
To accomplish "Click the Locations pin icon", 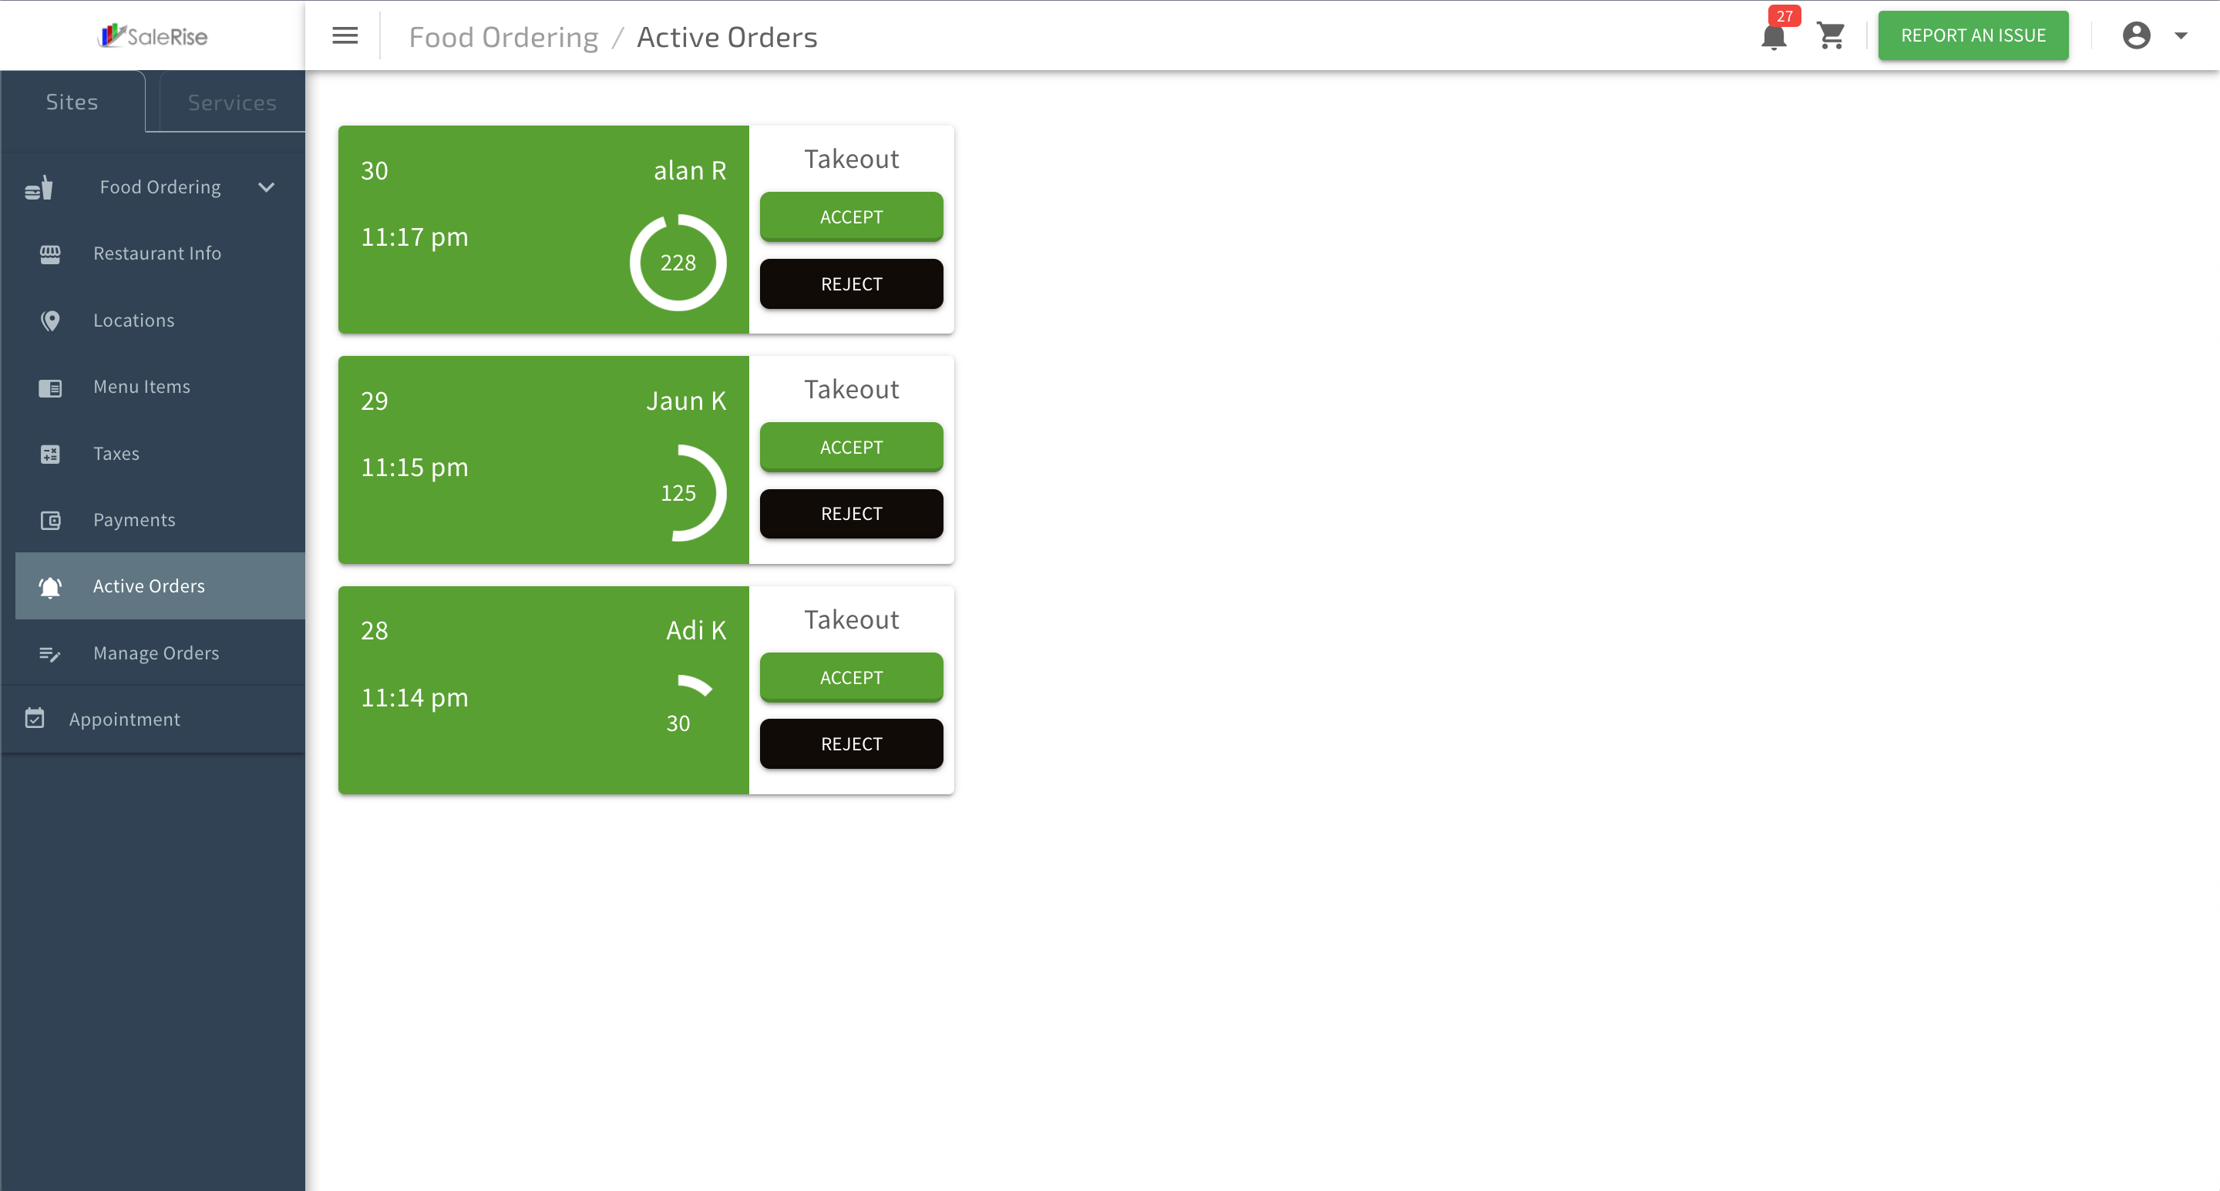I will pyautogui.click(x=50, y=320).
